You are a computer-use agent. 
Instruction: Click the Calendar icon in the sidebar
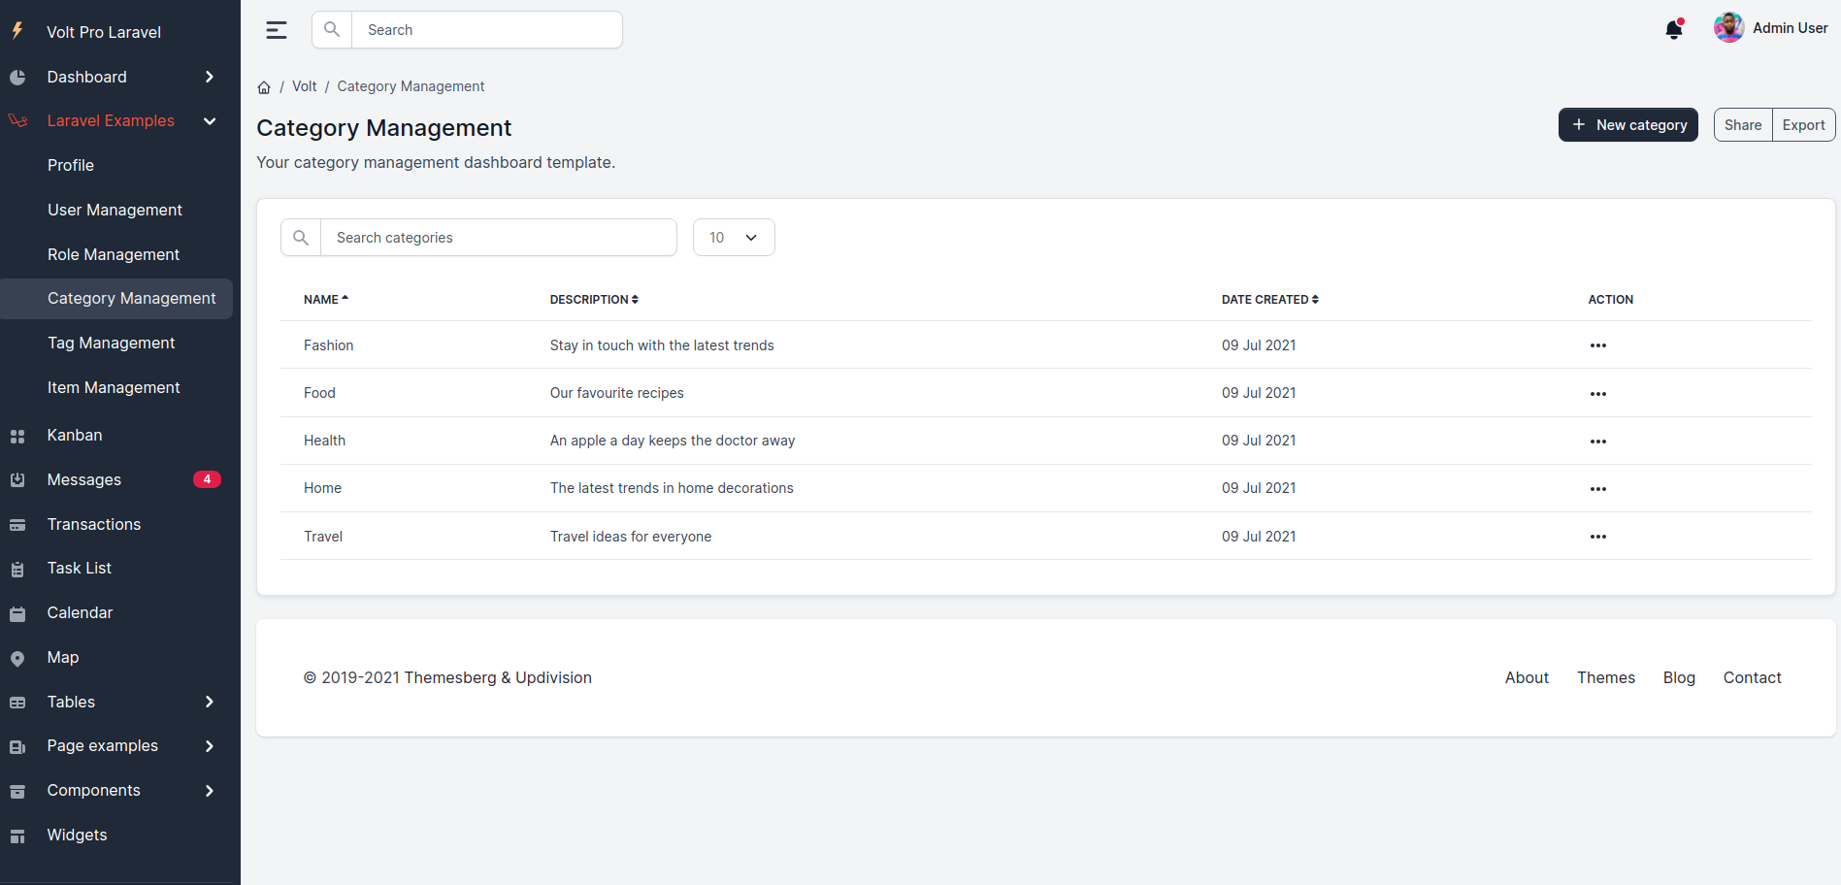pyautogui.click(x=18, y=612)
